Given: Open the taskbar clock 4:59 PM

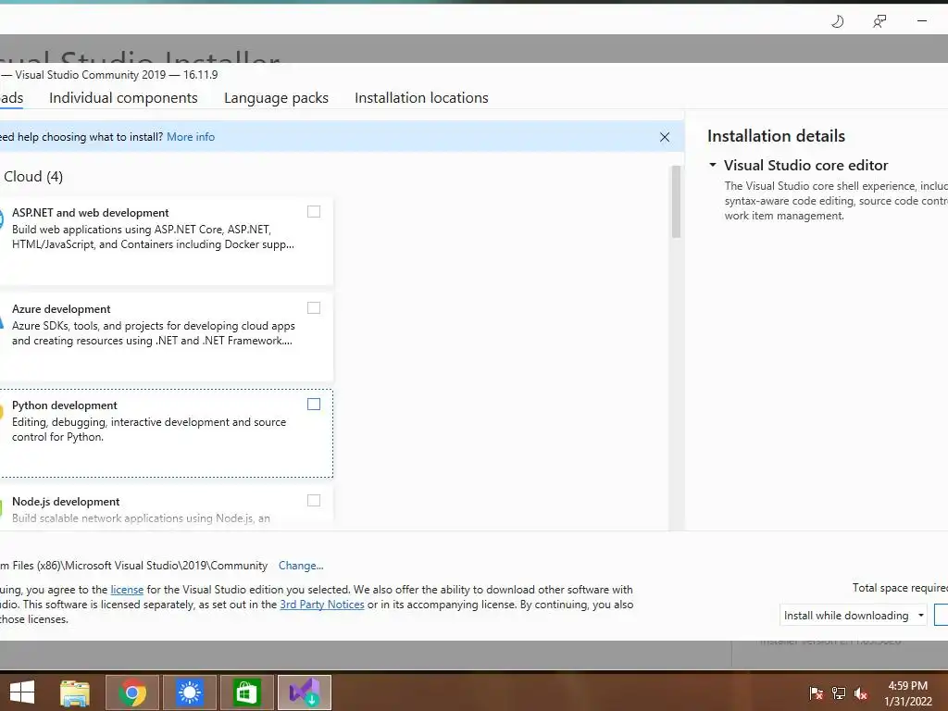Looking at the screenshot, I should pyautogui.click(x=908, y=686).
